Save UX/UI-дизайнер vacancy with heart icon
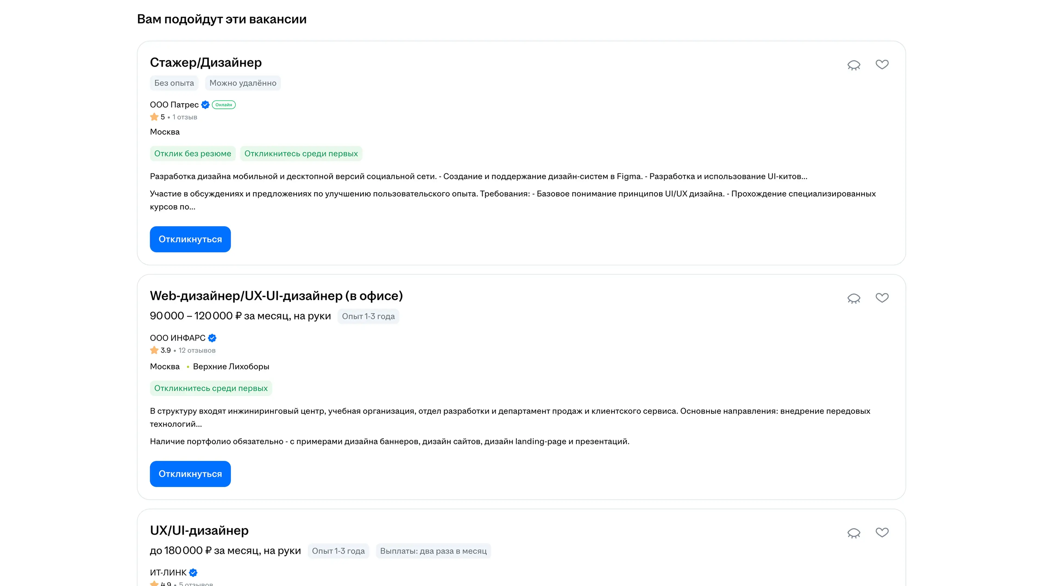The width and height of the screenshot is (1043, 586). 882,533
